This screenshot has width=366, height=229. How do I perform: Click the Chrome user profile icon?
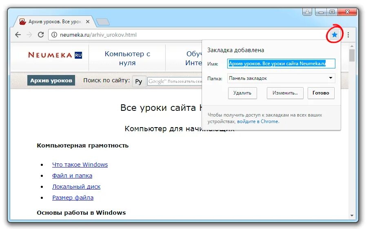click(307, 12)
